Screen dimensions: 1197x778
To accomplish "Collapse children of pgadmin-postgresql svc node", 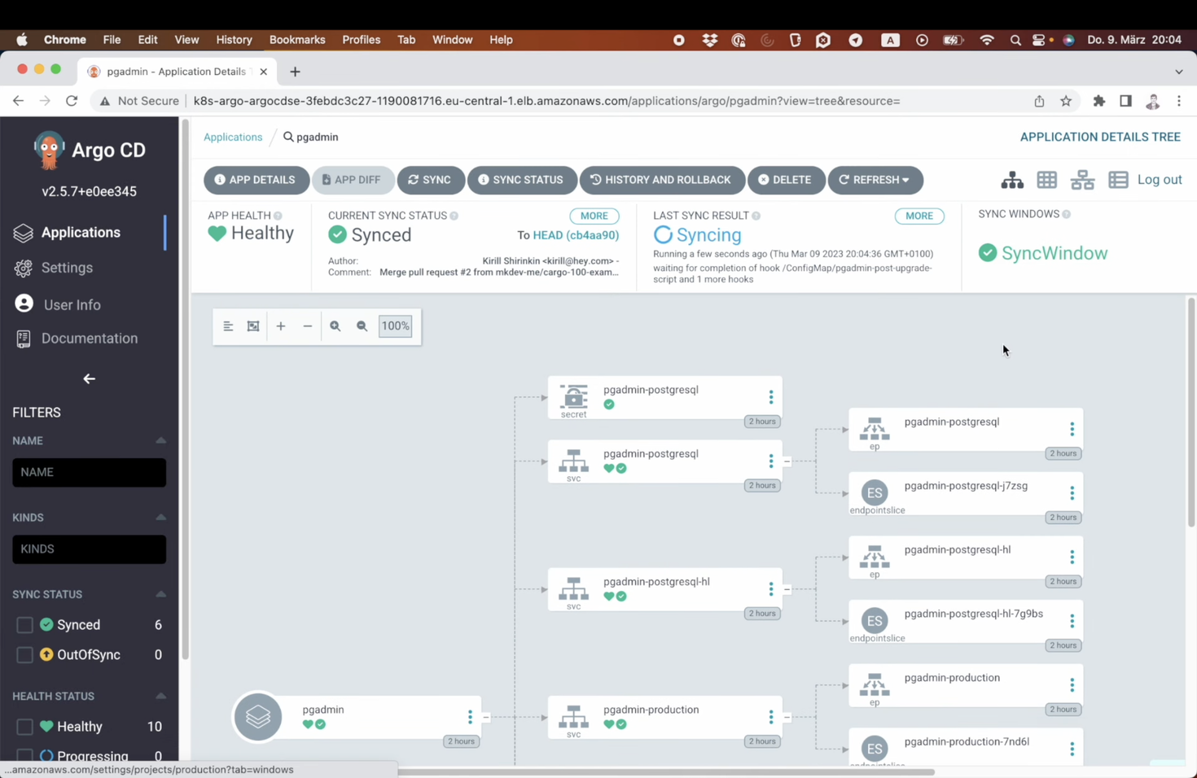I will click(787, 461).
